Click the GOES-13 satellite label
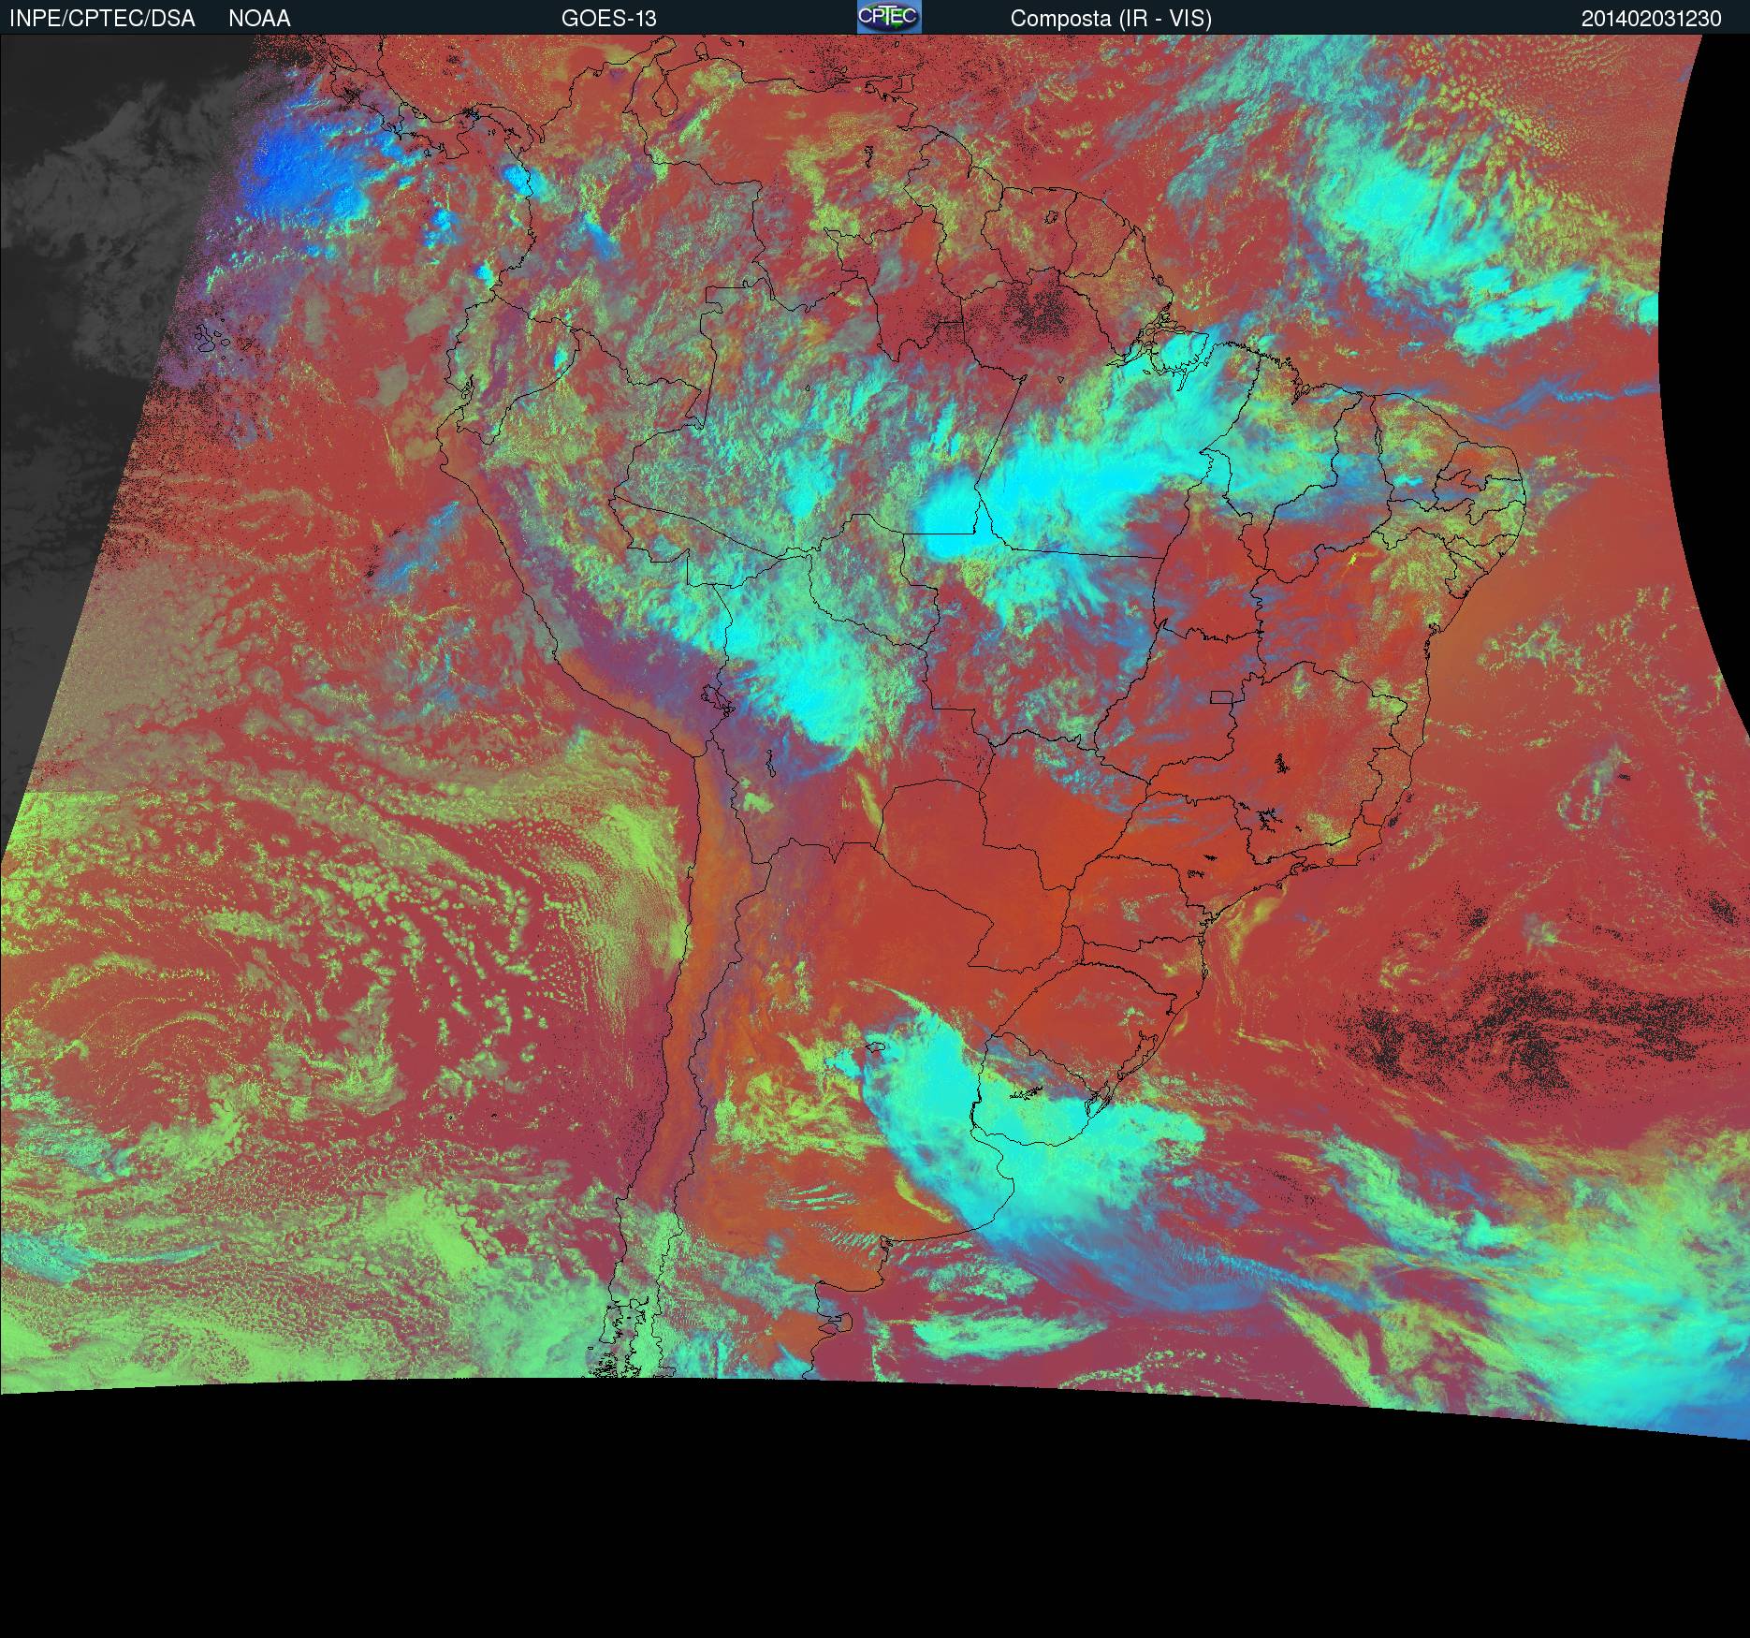1750x1638 pixels. 608,19
